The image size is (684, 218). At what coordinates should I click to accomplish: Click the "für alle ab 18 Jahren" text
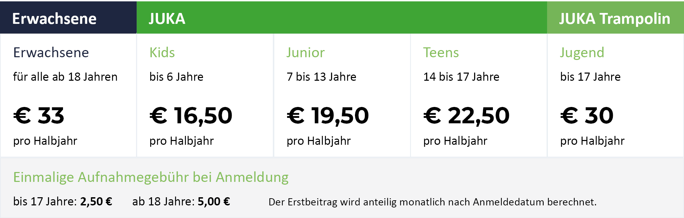tap(65, 77)
